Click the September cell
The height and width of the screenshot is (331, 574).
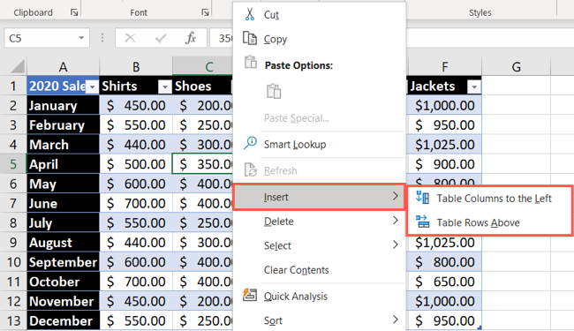click(63, 262)
